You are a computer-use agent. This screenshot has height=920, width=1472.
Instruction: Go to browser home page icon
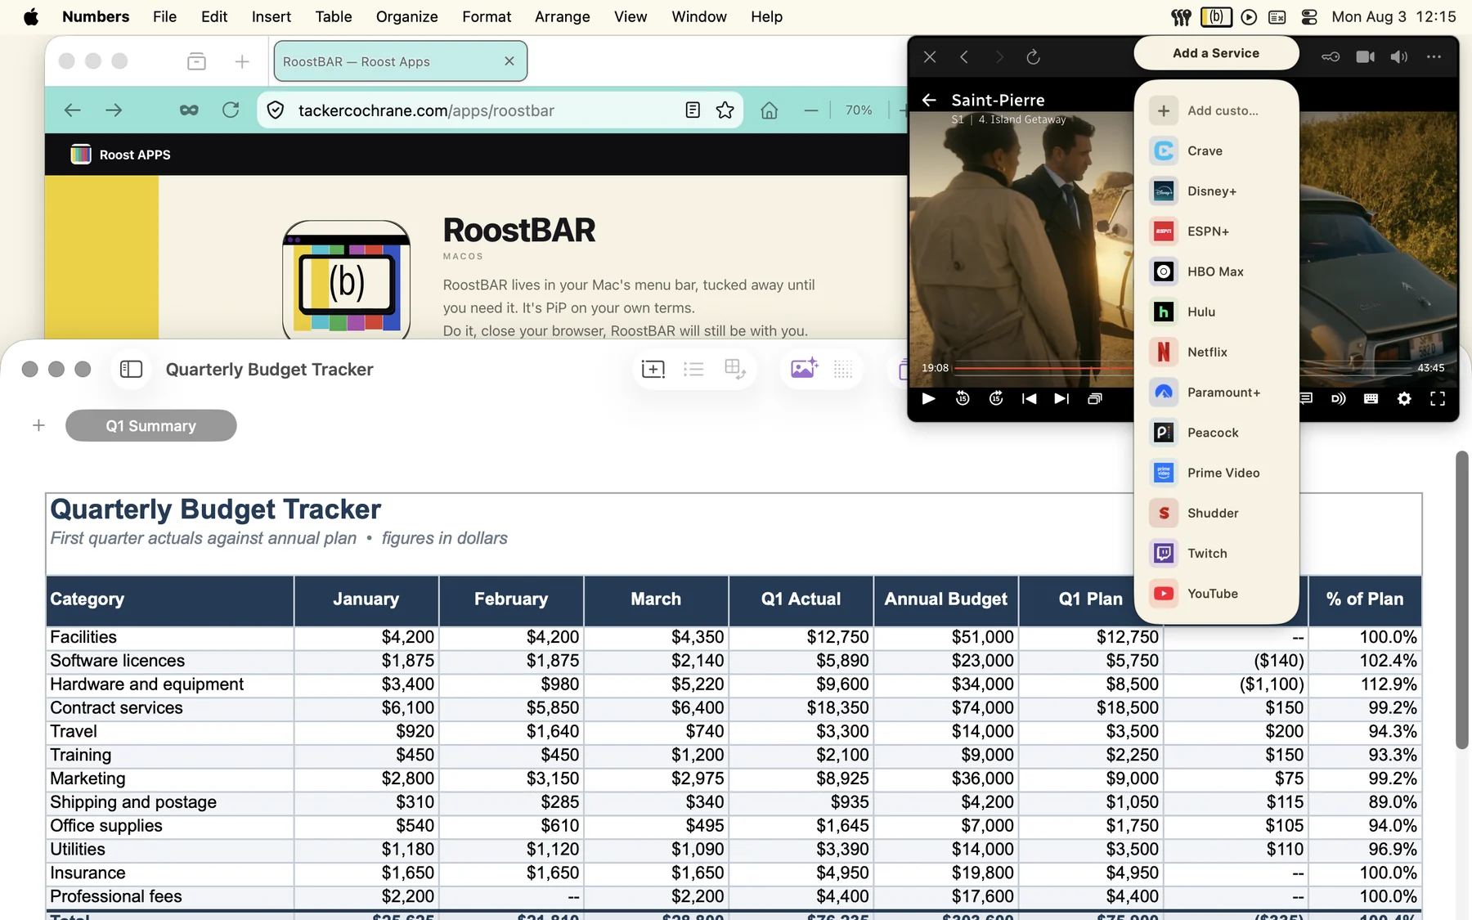pyautogui.click(x=769, y=110)
